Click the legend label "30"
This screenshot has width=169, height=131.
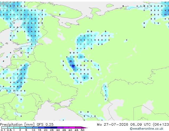58,130
